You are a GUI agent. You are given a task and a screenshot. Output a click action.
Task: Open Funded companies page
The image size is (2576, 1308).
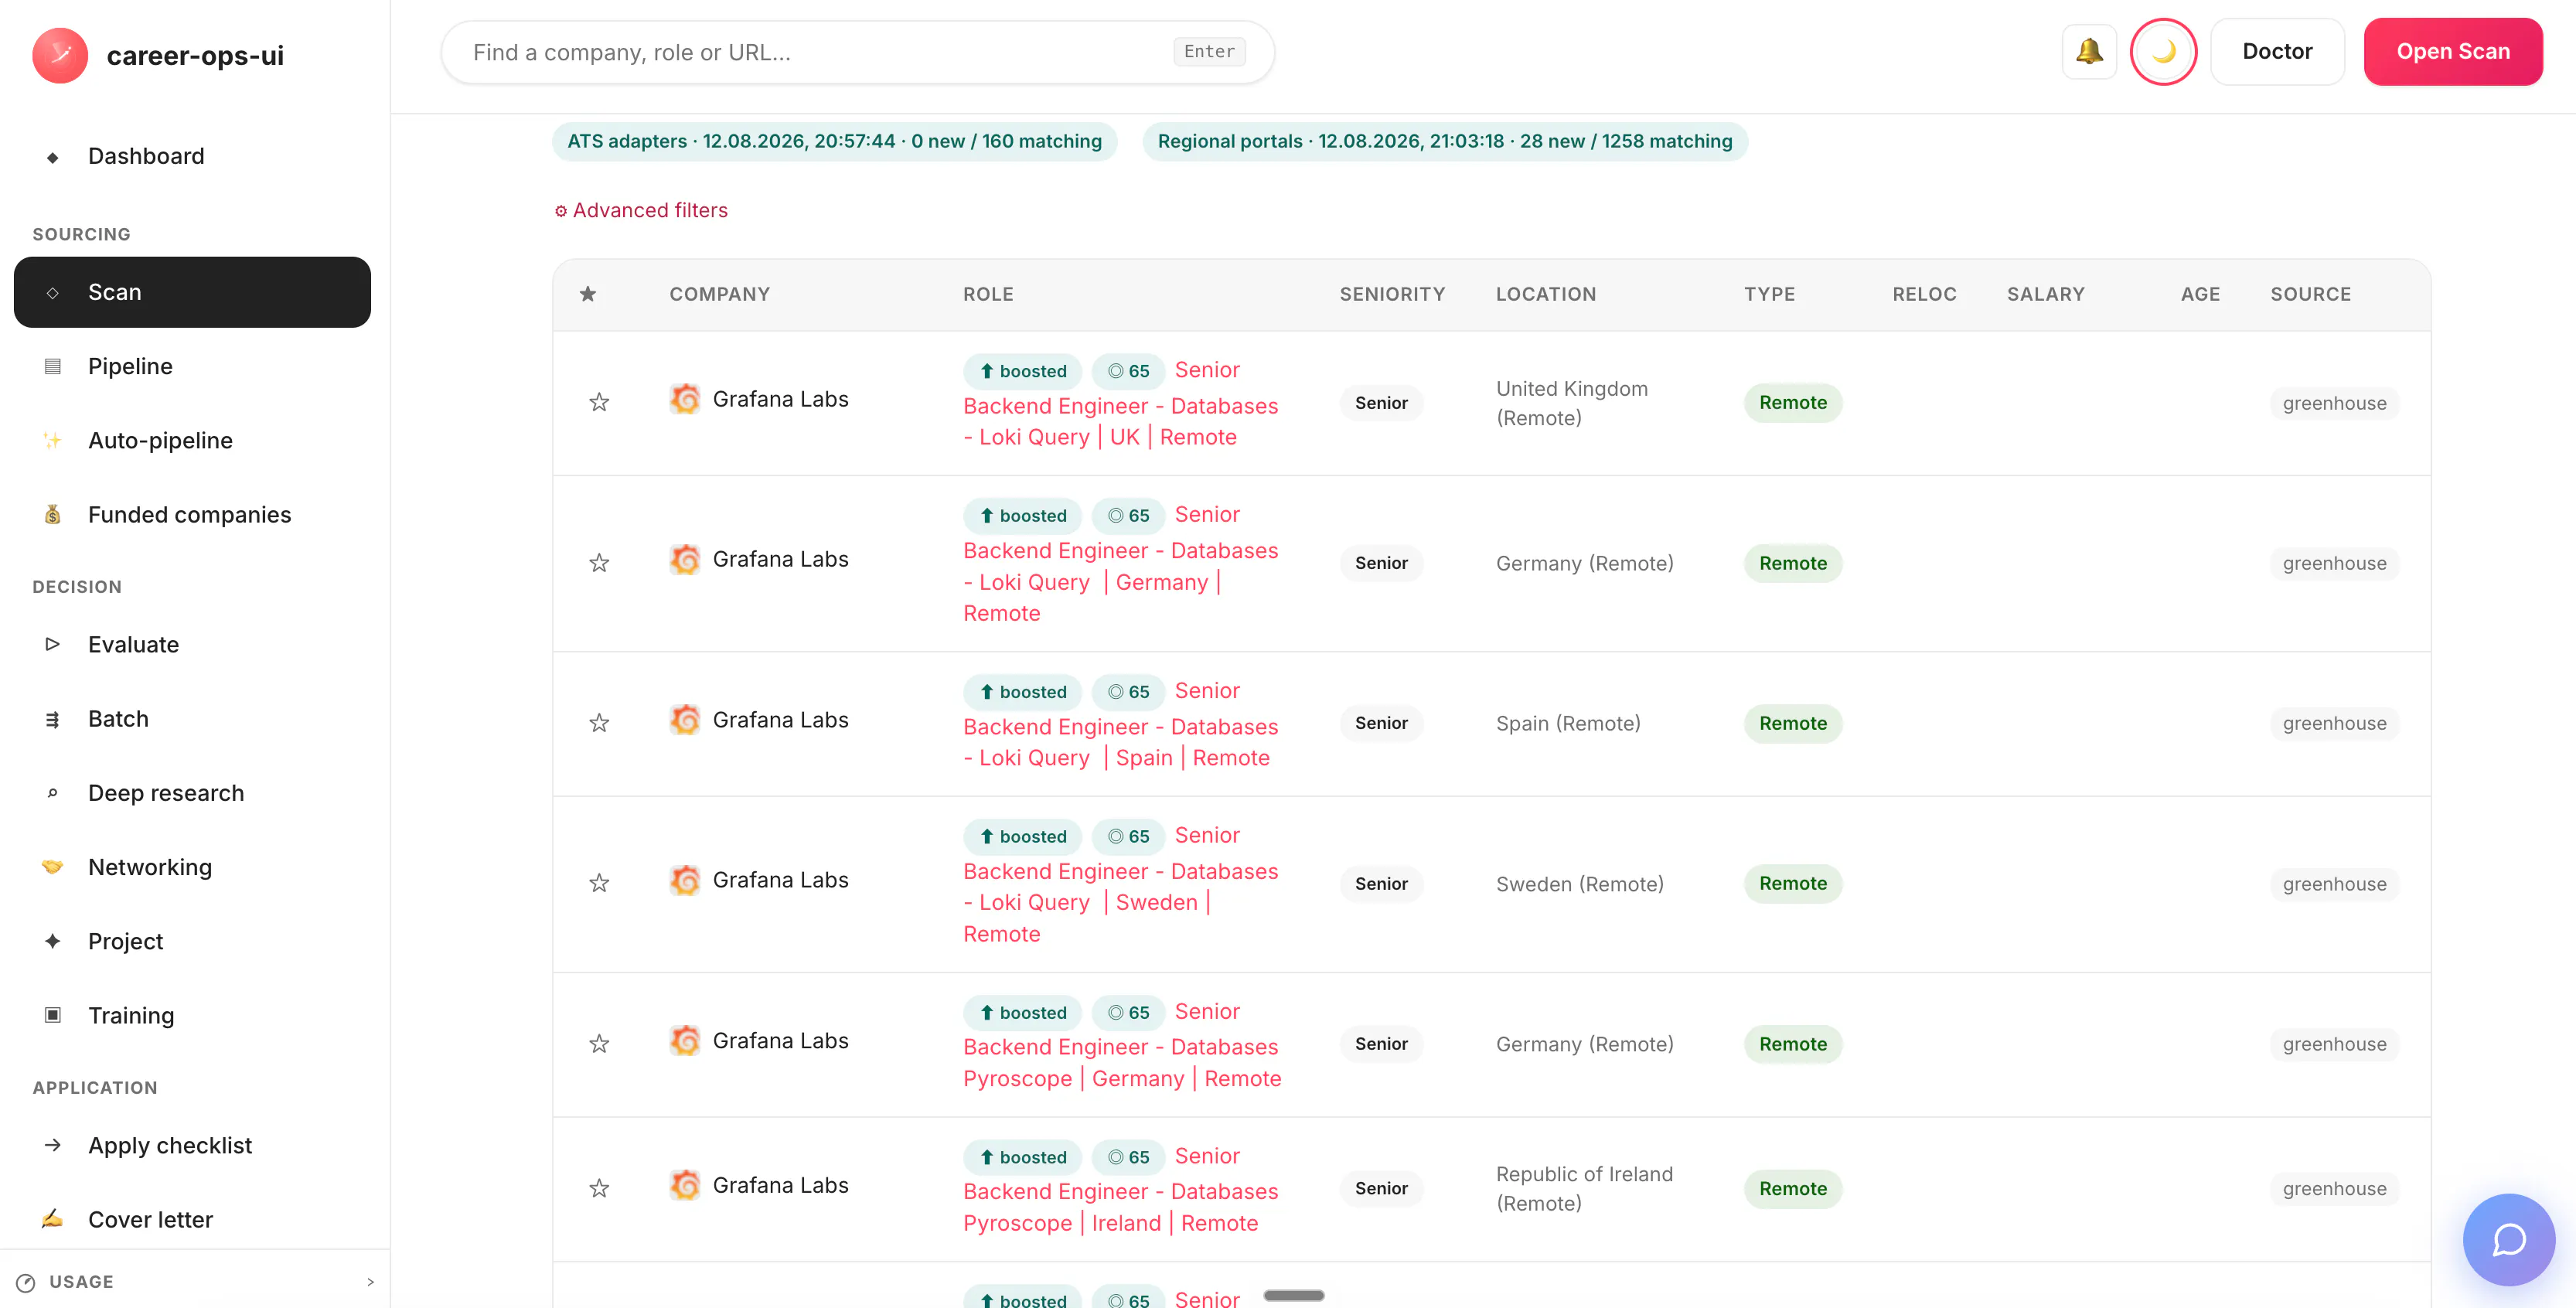(192, 514)
